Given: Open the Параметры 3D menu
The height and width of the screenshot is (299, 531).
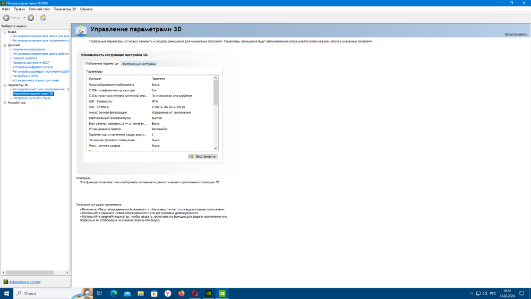Looking at the screenshot, I should pos(65,9).
